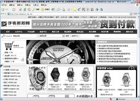
Task: Click the browser Back arrow icon
Action: (3, 10)
